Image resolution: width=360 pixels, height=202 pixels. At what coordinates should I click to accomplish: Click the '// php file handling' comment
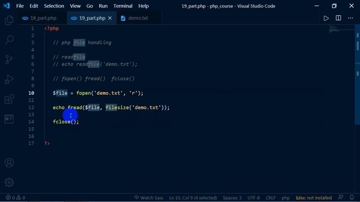point(82,43)
